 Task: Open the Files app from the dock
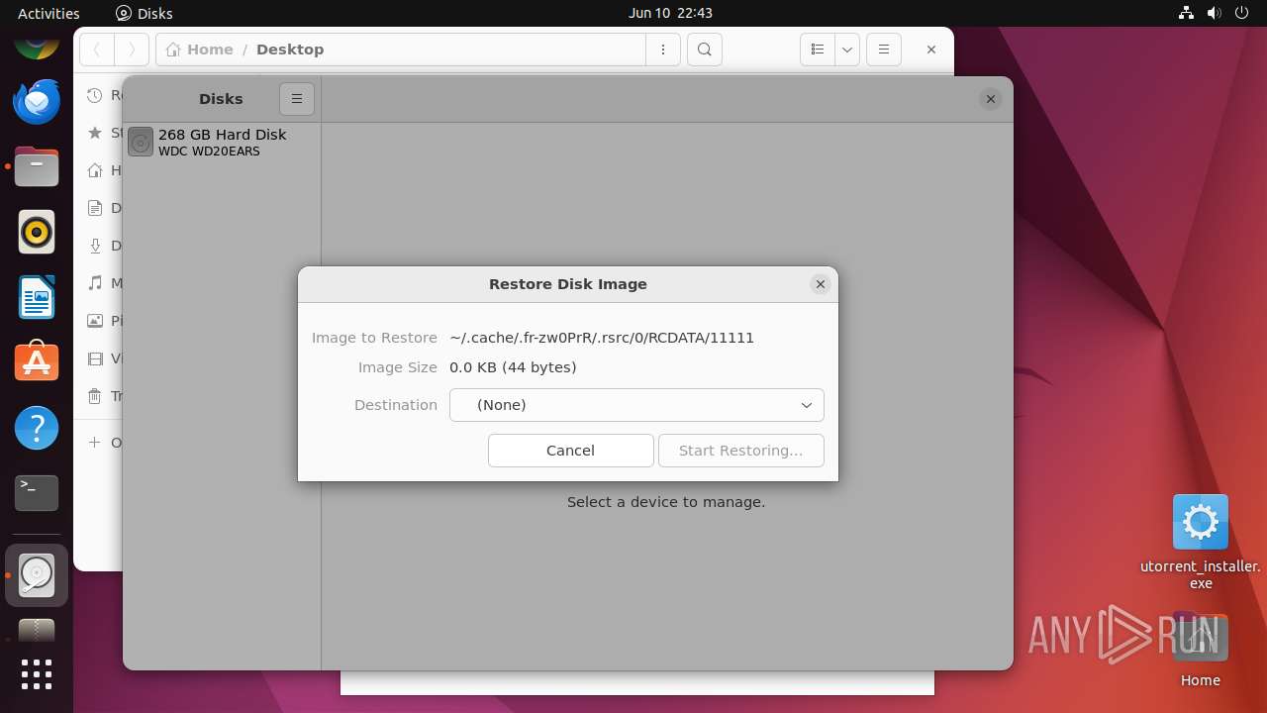37,166
